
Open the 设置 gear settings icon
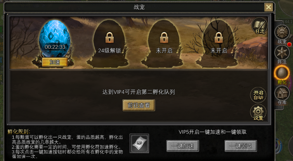[258, 112]
